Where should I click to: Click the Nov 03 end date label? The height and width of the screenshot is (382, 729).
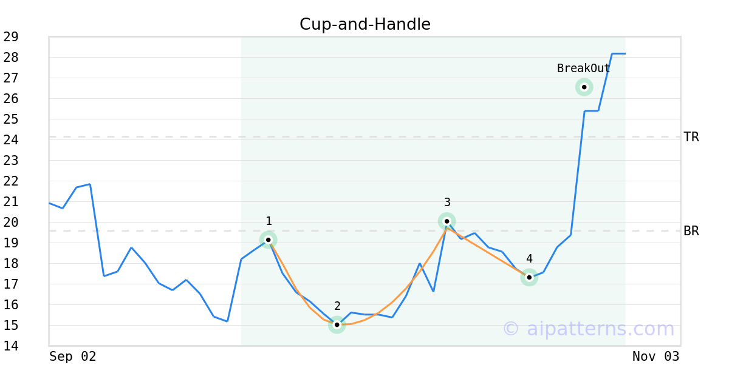pos(655,357)
